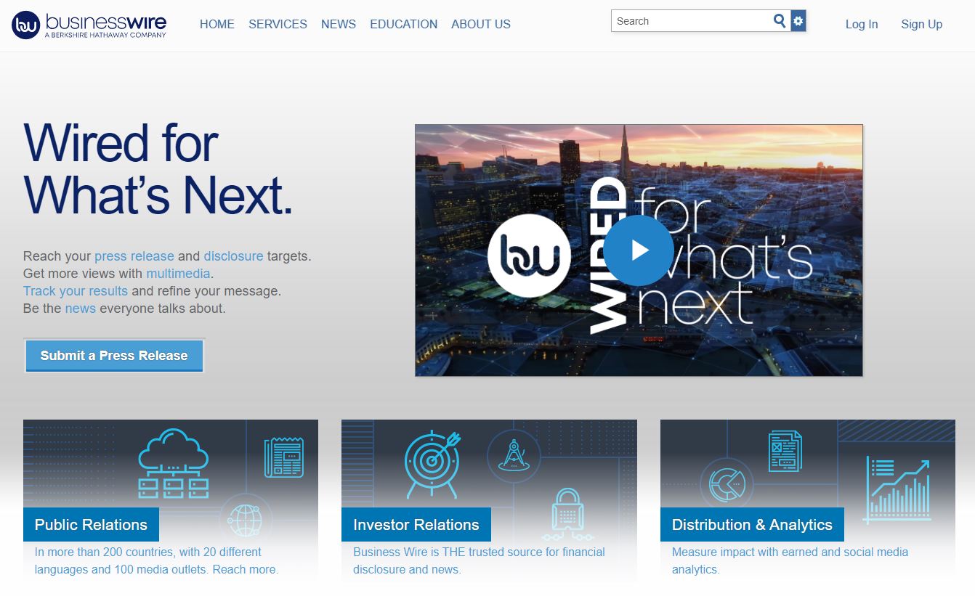This screenshot has width=975, height=596.
Task: Click the Search input field
Action: coord(692,21)
